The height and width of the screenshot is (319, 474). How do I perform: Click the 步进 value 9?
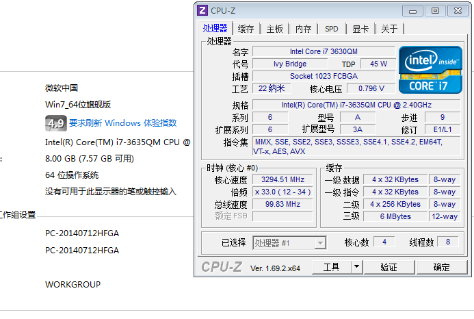pos(443,117)
